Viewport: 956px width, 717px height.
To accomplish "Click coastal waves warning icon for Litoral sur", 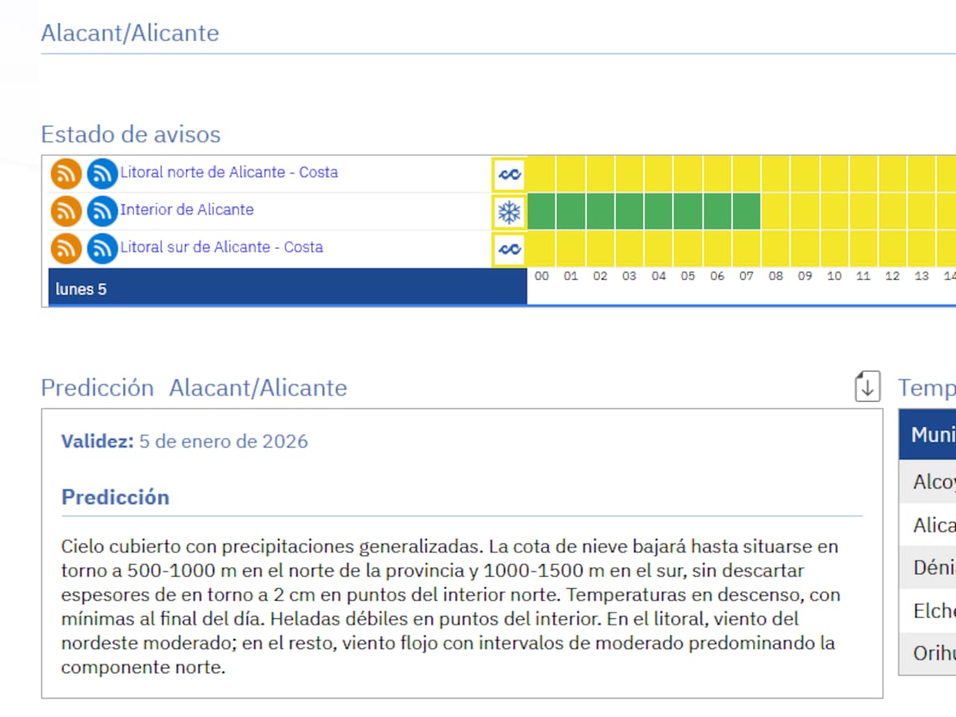I will pos(509,249).
